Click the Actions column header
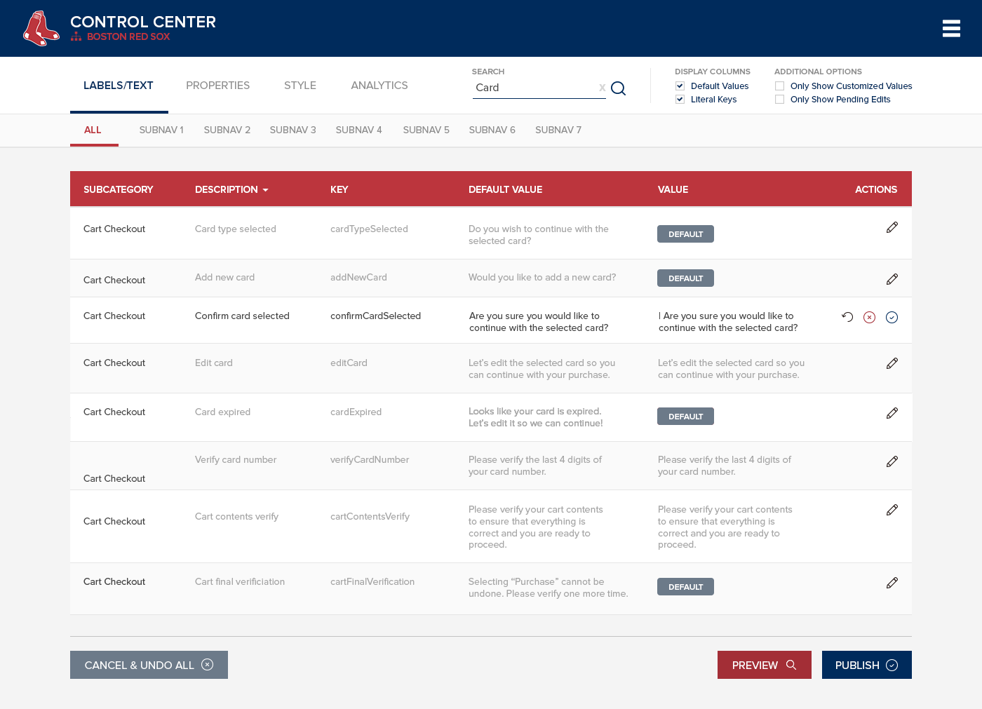Screen dimensions: 982x709 (x=876, y=189)
